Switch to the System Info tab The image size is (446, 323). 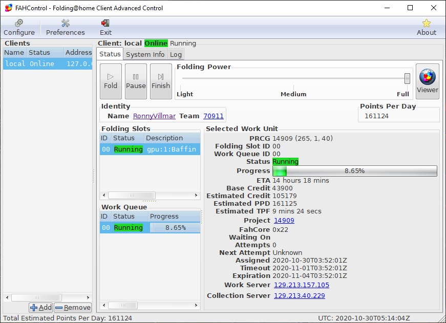145,54
